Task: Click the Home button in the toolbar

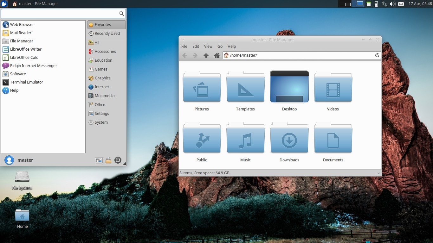Action: pyautogui.click(x=217, y=55)
